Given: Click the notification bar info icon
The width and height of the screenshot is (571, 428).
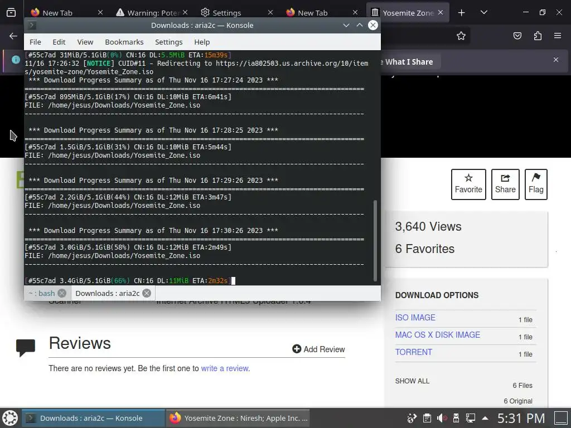Looking at the screenshot, I should pos(16,60).
